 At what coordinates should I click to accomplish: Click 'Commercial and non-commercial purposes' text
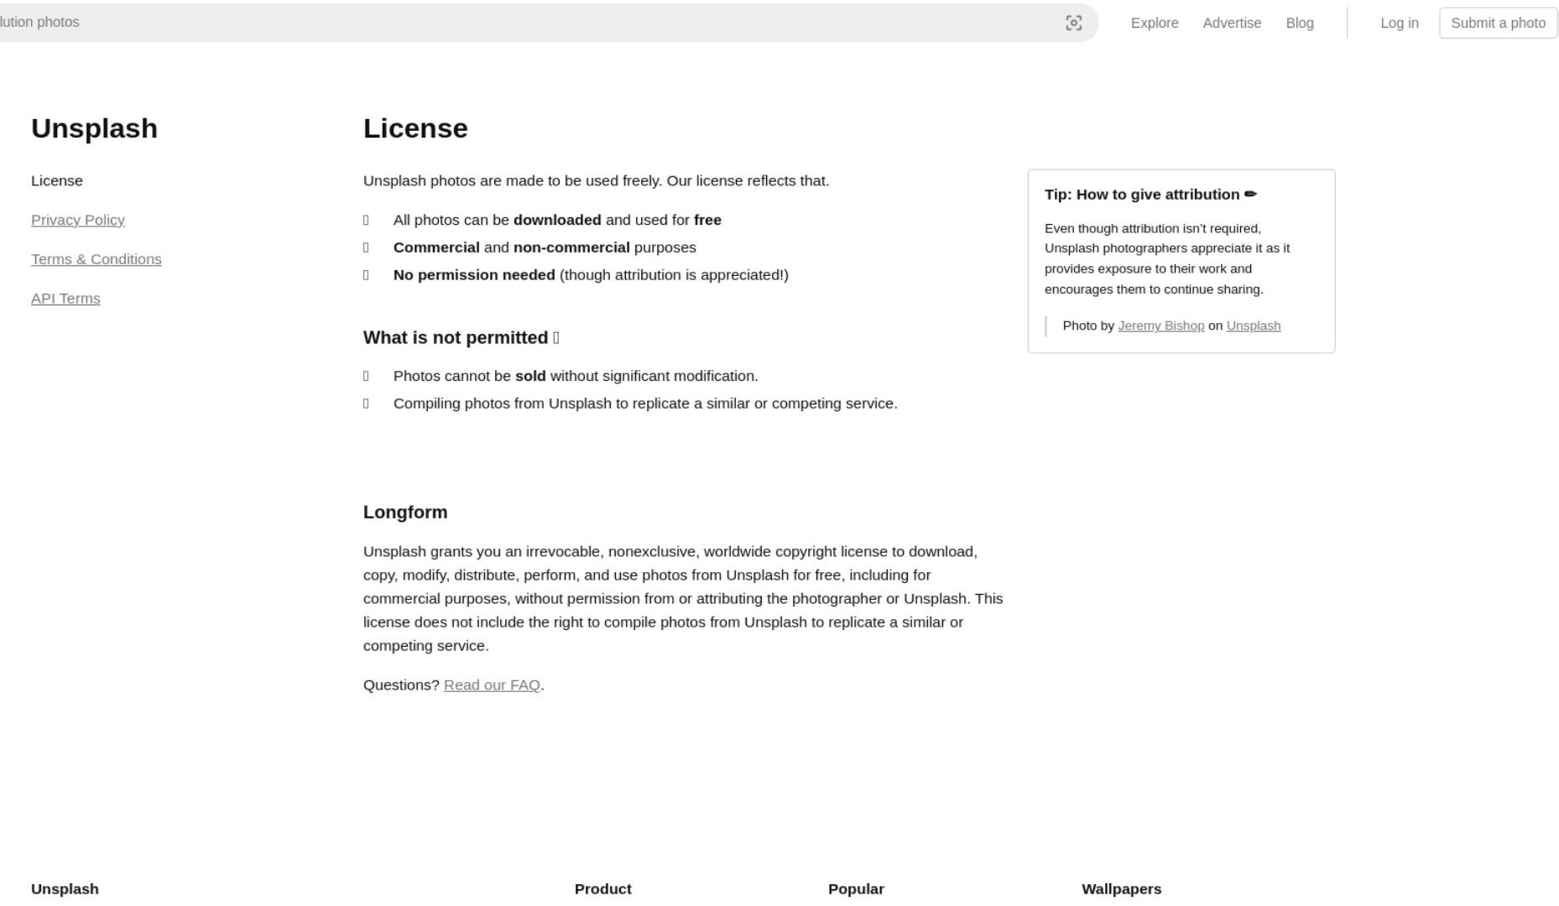coord(545,247)
